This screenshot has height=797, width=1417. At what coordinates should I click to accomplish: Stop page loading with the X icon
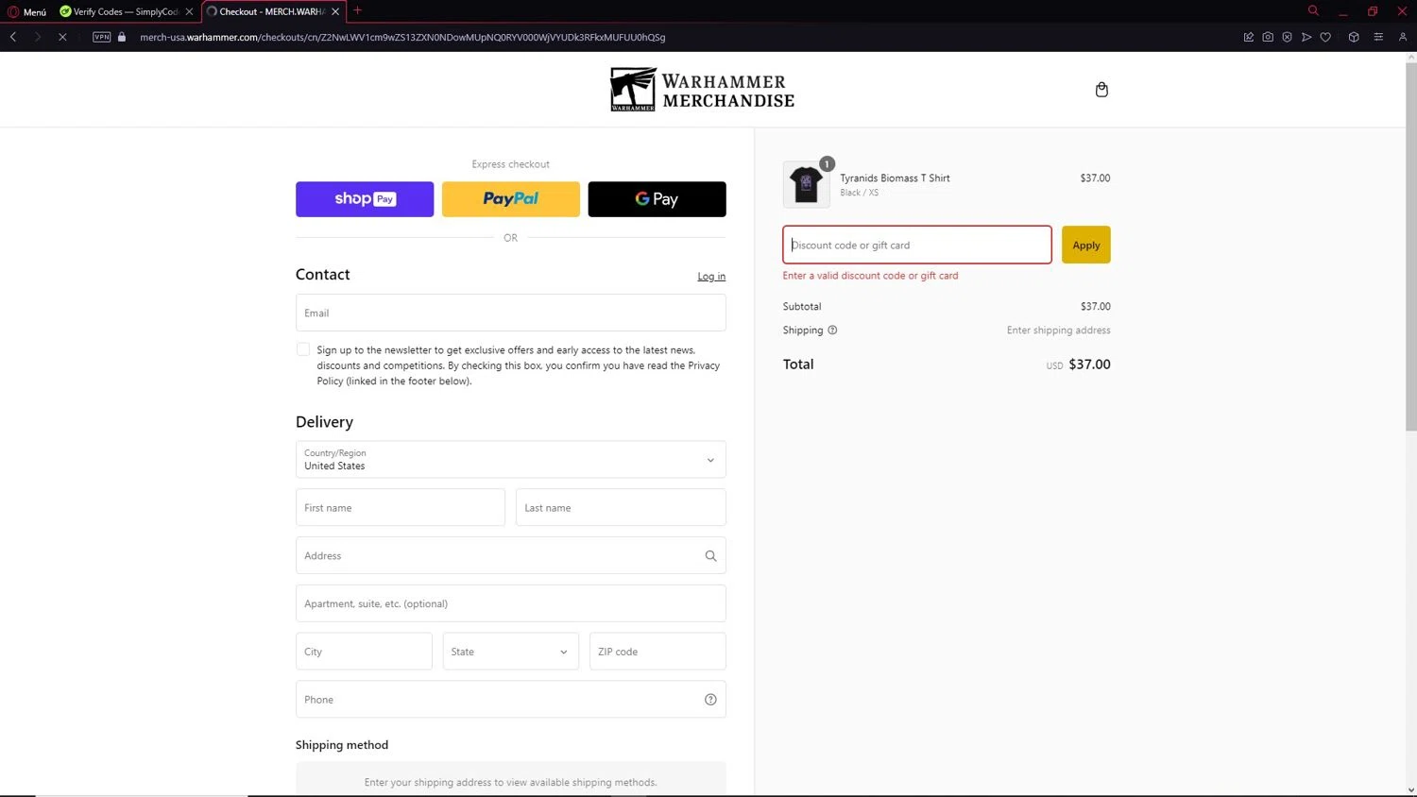click(62, 37)
